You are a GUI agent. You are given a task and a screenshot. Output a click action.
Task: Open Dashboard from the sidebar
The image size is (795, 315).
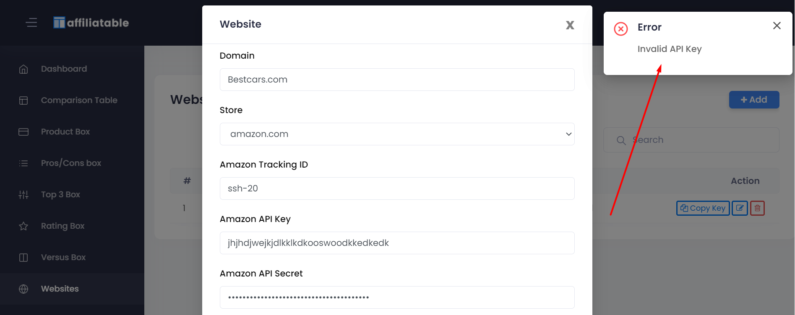[x=64, y=69]
